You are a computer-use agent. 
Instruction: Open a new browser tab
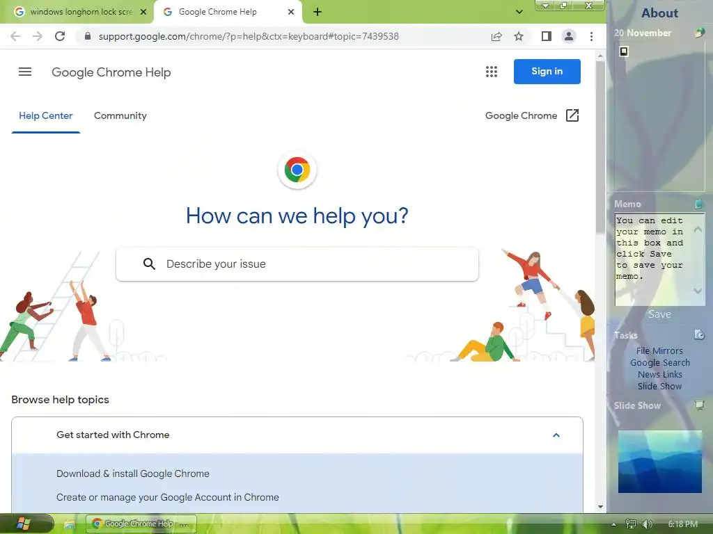pyautogui.click(x=318, y=12)
